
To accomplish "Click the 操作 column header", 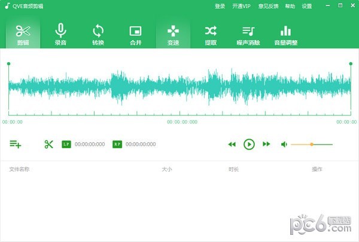I will (x=317, y=169).
